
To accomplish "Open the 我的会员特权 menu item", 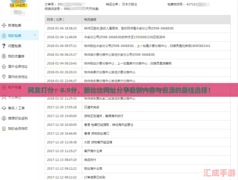I will (x=18, y=129).
